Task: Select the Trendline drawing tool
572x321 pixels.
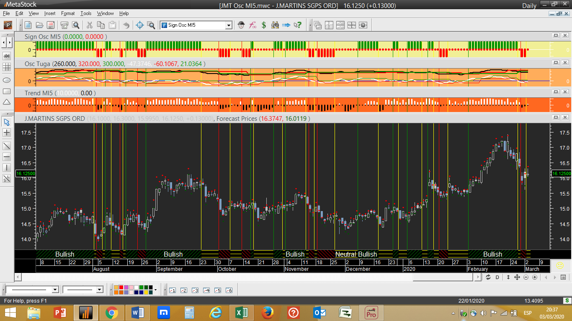Action: (x=7, y=146)
